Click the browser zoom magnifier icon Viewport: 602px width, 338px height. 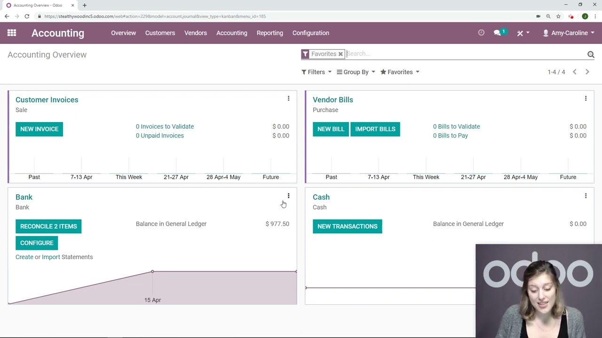[548, 16]
